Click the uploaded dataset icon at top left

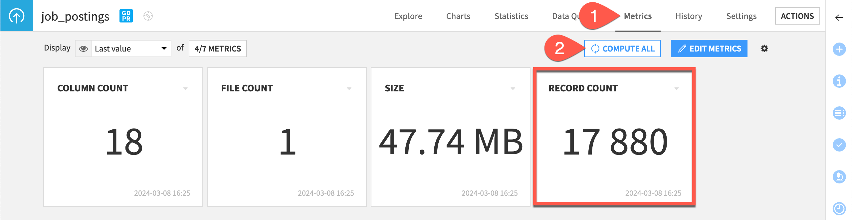coord(17,16)
